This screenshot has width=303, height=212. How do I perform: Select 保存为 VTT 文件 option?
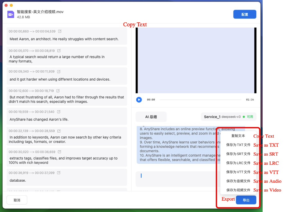pyautogui.click(x=238, y=172)
